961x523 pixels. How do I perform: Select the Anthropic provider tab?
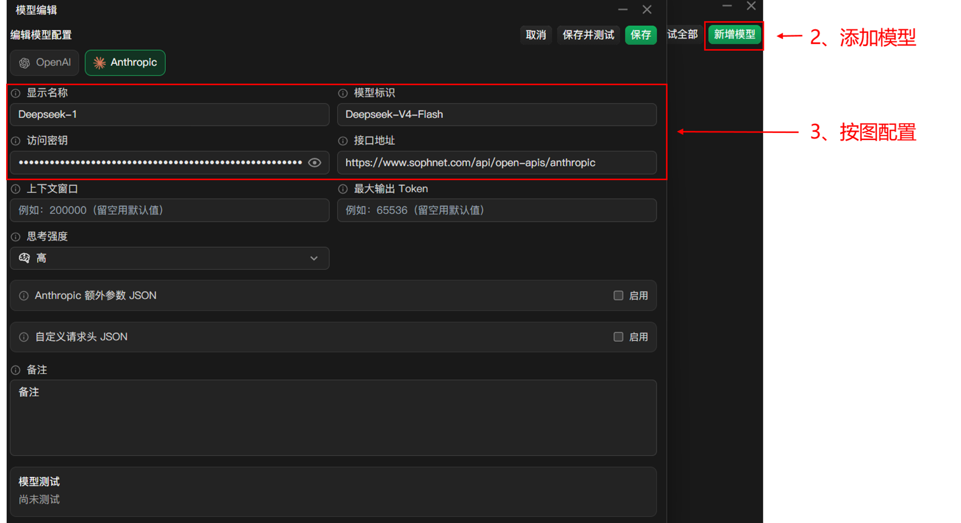pos(125,62)
